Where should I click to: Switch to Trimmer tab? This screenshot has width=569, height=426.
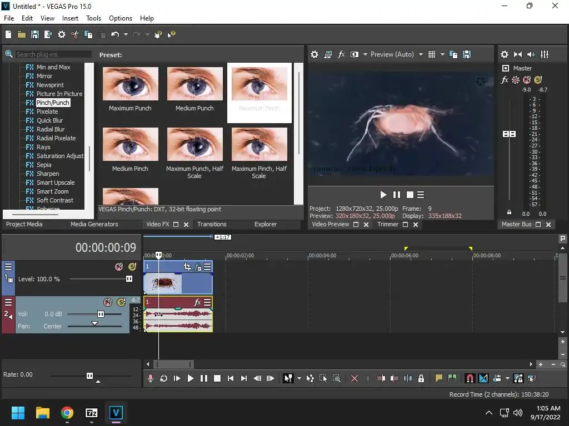click(x=387, y=224)
